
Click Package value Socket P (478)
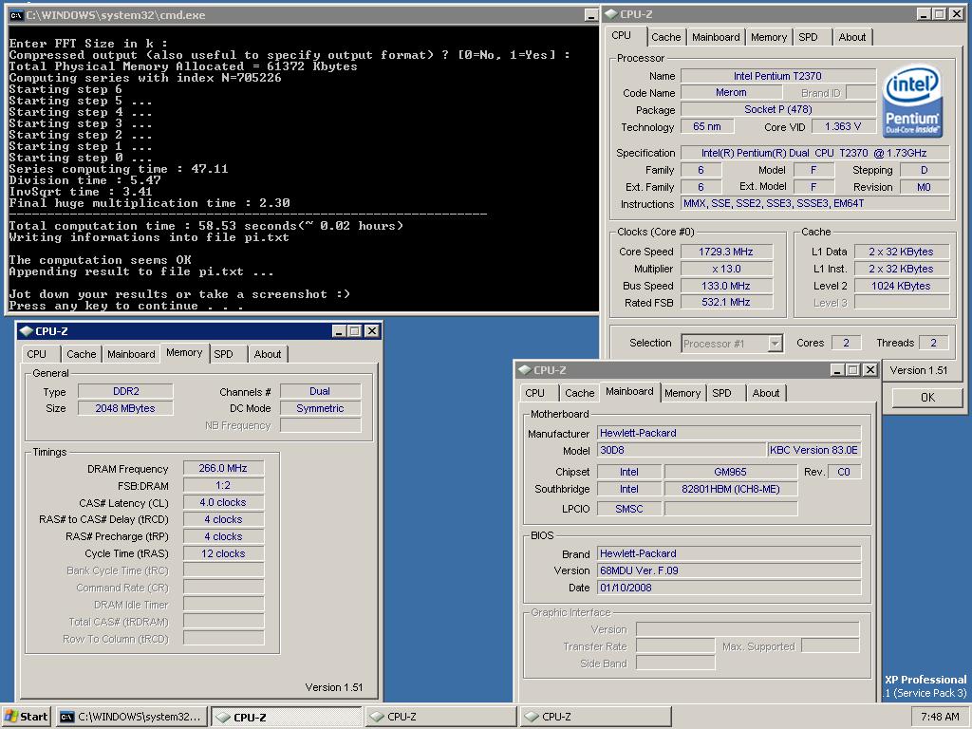(777, 109)
